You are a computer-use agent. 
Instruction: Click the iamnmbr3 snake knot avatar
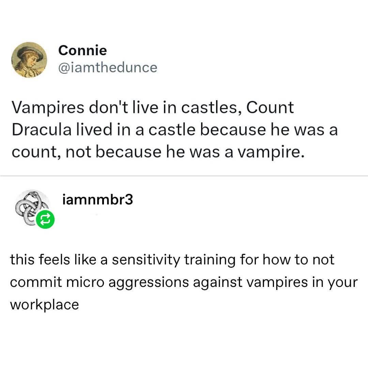31,207
